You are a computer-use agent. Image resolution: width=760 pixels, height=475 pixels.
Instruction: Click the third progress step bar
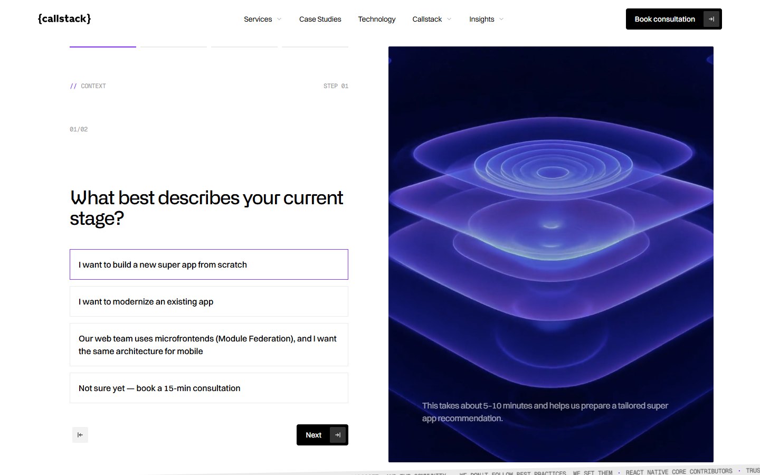click(244, 47)
